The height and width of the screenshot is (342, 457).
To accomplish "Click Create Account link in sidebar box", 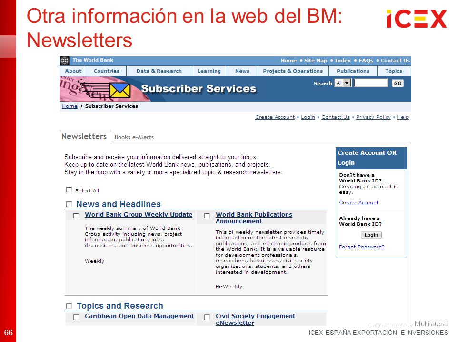I will 359,202.
